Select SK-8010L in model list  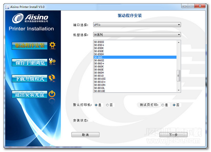135,88
